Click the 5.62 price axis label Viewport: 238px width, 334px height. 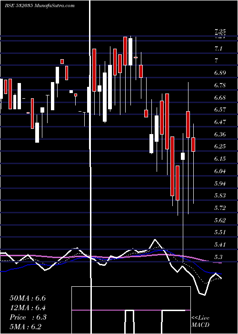point(220,220)
